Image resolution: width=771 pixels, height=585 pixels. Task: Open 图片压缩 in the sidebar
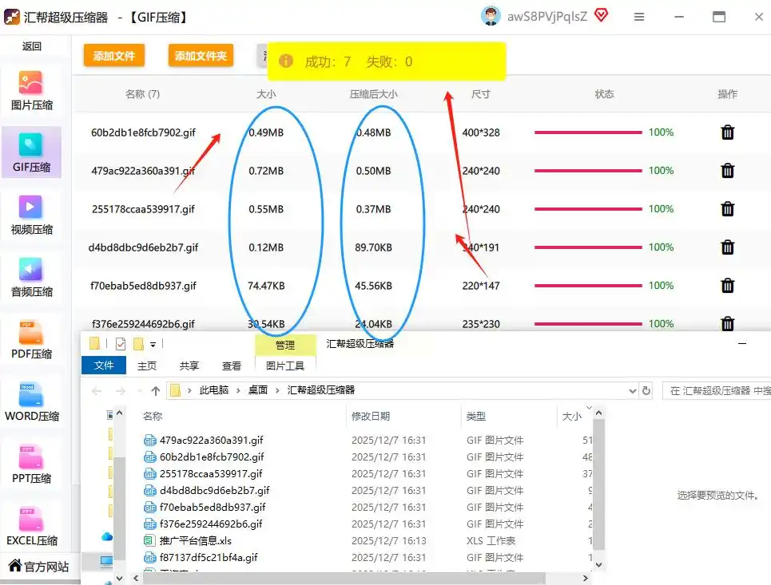pos(31,91)
